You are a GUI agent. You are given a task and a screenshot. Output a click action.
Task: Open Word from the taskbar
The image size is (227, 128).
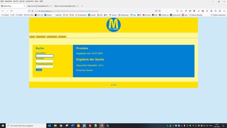click(73, 126)
